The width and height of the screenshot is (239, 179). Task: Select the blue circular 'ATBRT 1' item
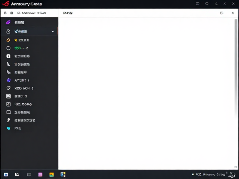(29, 80)
